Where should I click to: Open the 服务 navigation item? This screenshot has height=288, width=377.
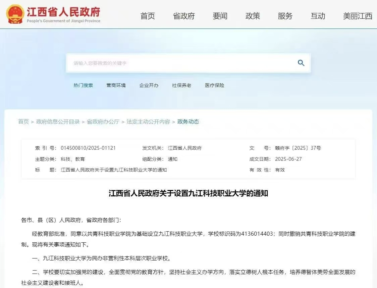[285, 16]
